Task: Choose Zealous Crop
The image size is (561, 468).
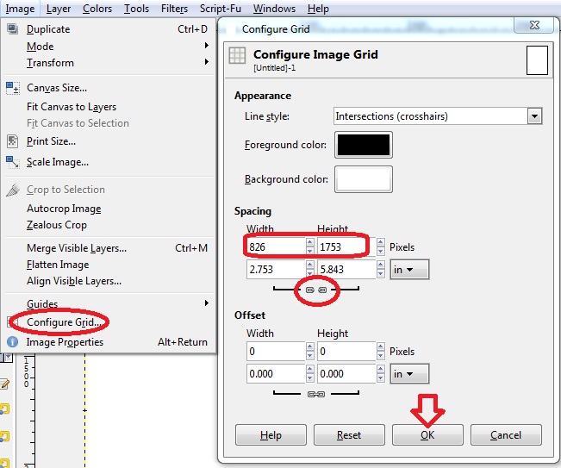Action: tap(57, 225)
